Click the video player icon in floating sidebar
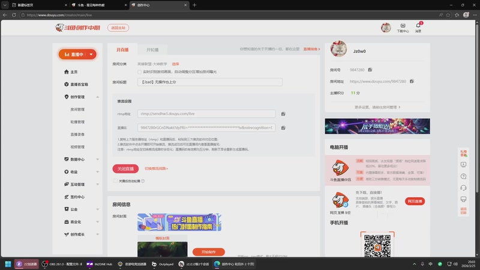Screen dimensions: 480x270 point(463,164)
